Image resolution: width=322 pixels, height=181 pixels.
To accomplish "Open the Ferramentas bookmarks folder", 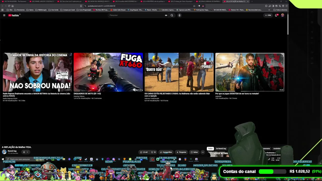I will pyautogui.click(x=19, y=10).
